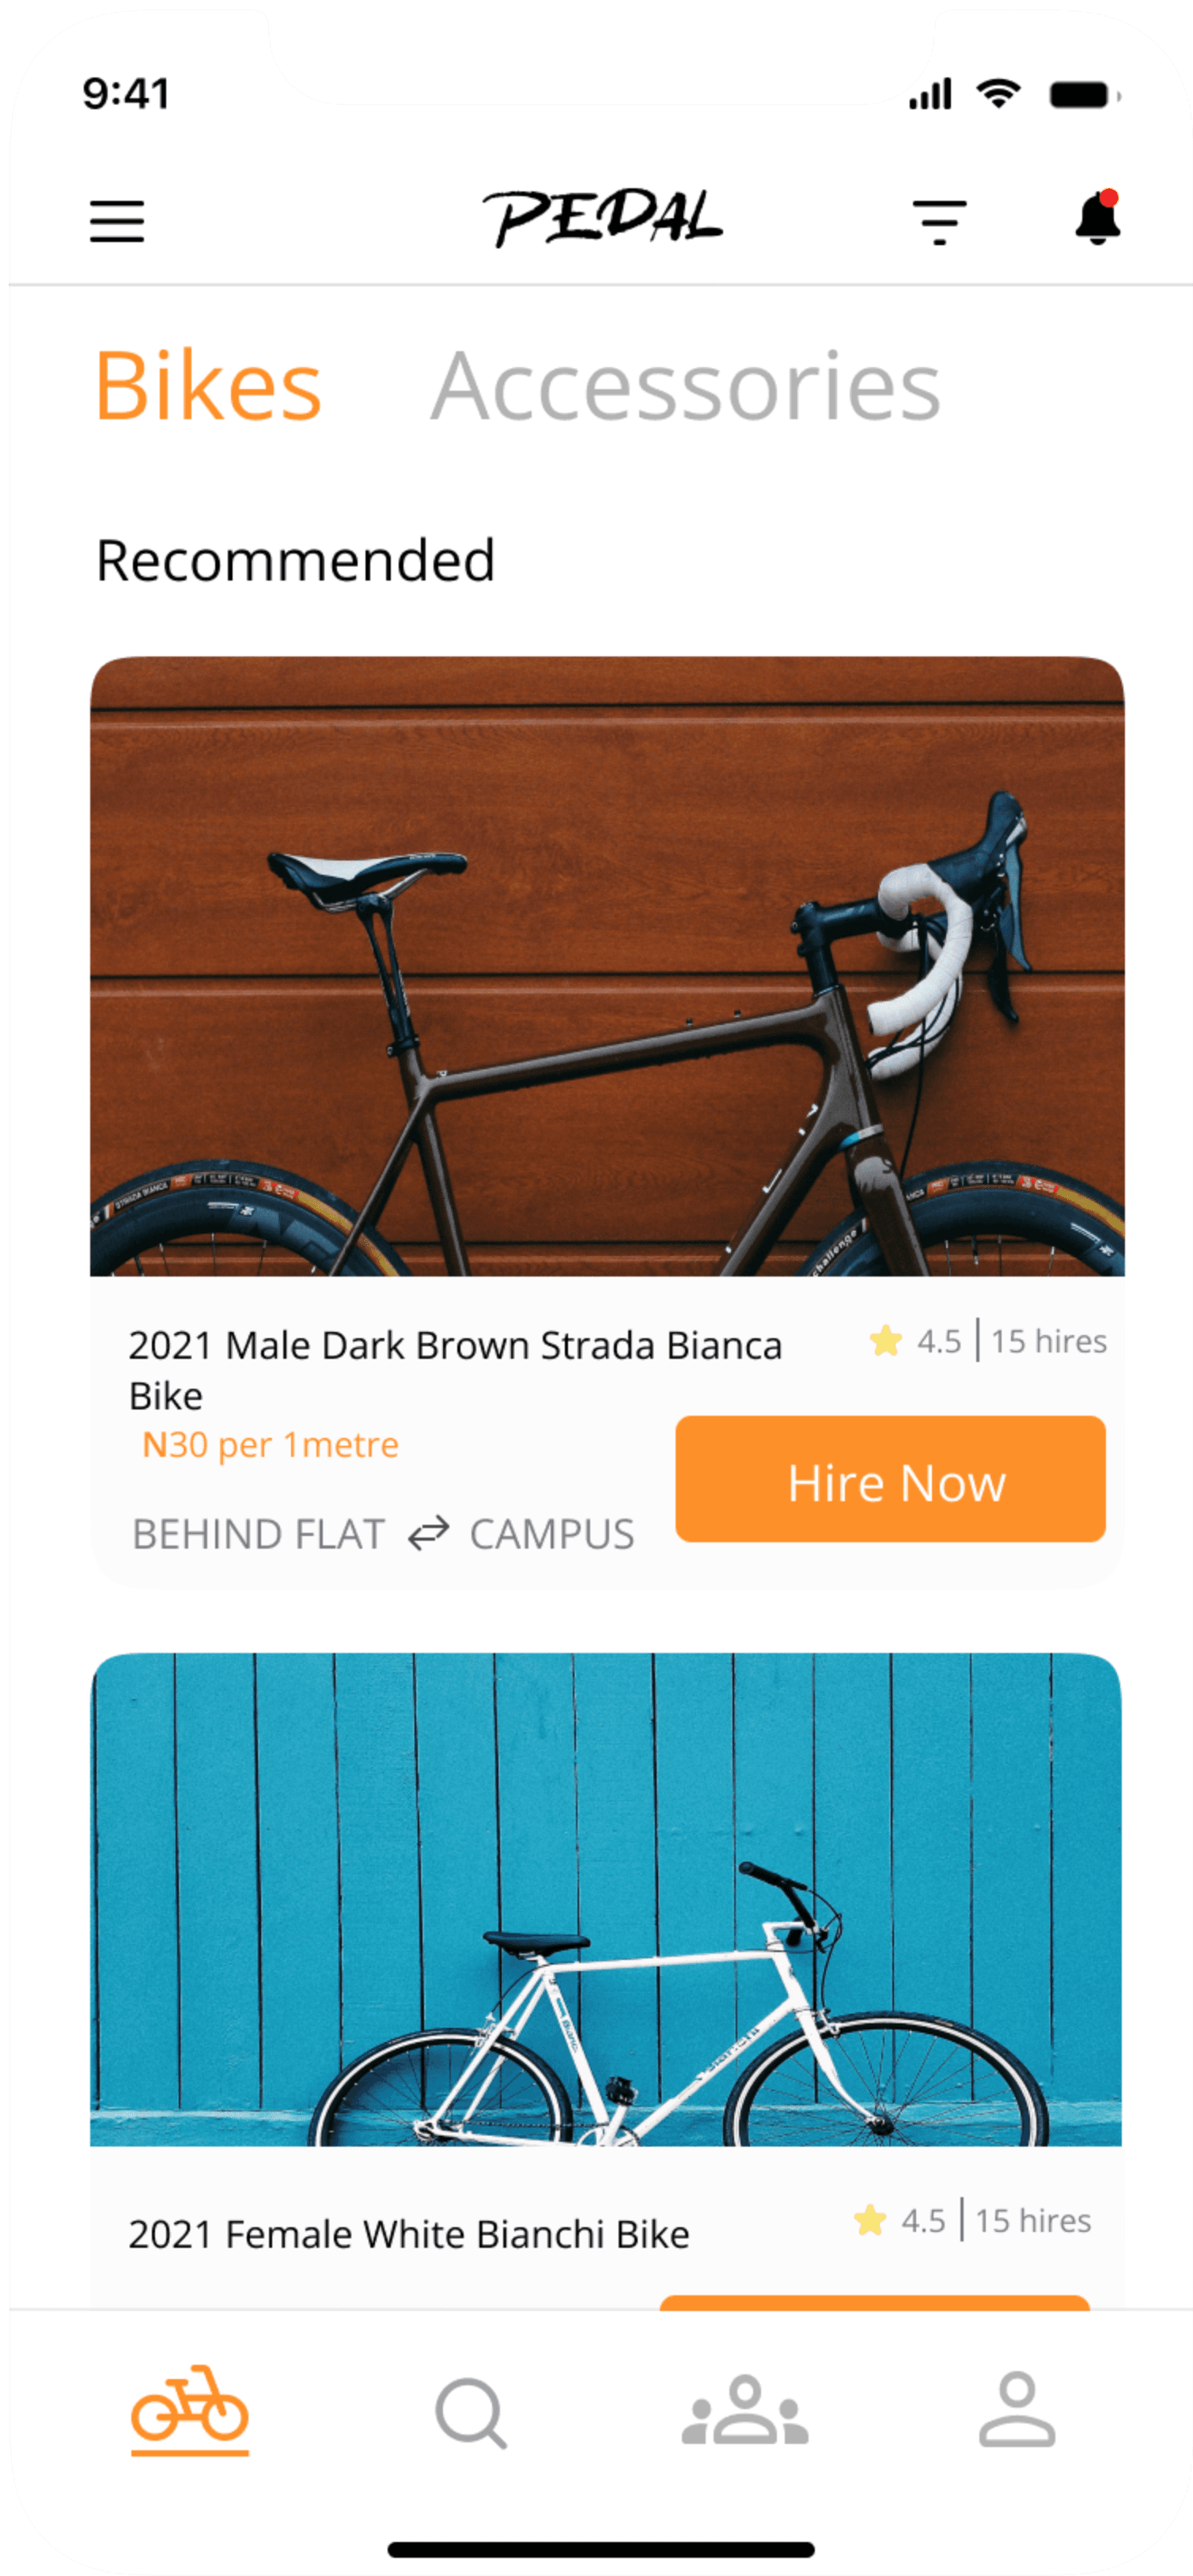Viewport: 1193px width, 2576px height.
Task: Check notifications via bell icon
Action: (1097, 217)
